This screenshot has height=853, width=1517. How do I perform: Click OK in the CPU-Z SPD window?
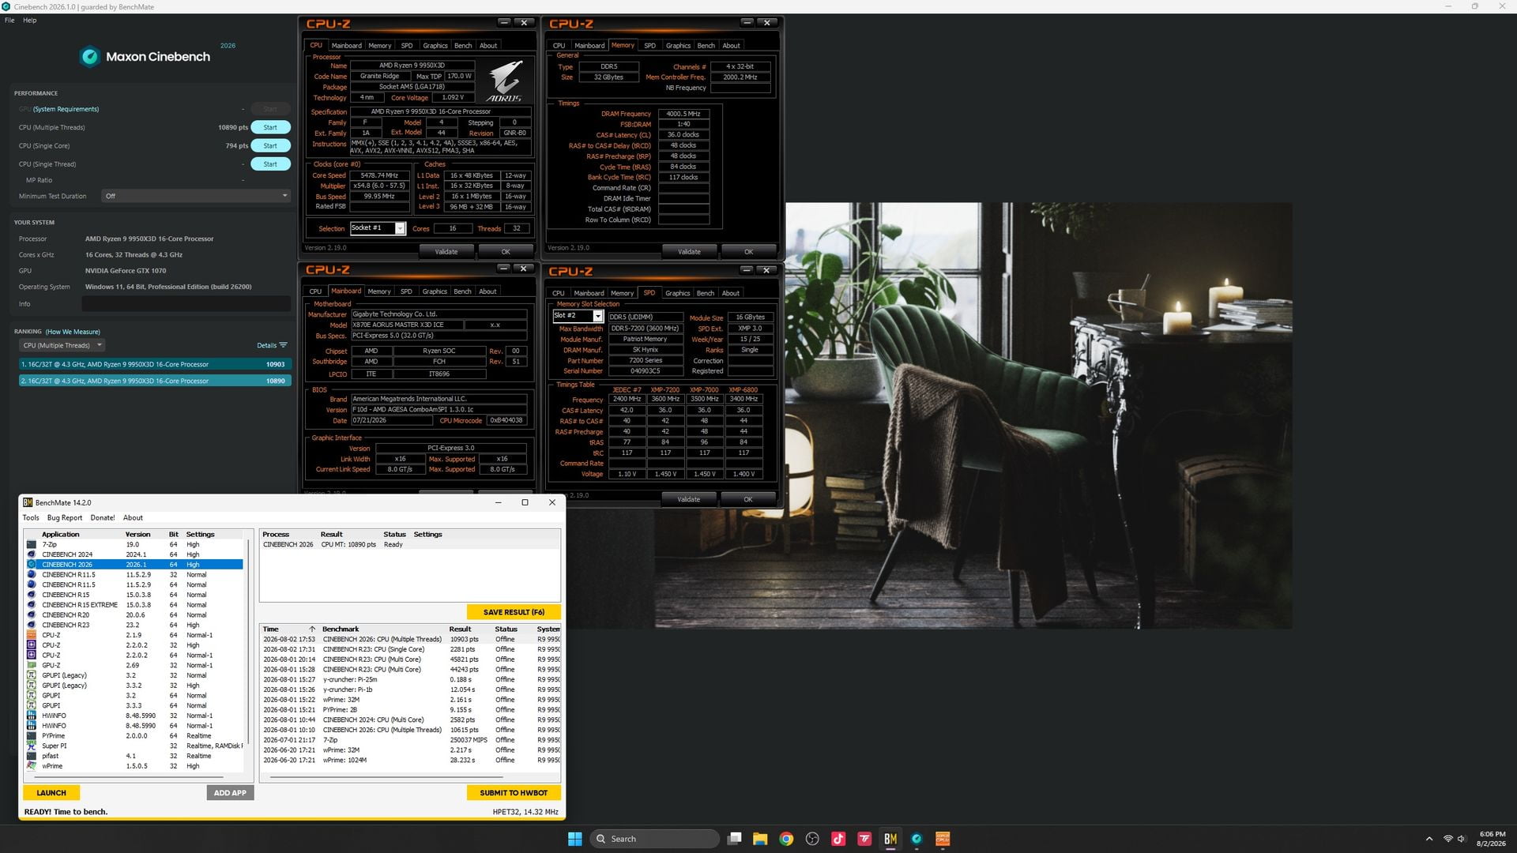point(748,499)
